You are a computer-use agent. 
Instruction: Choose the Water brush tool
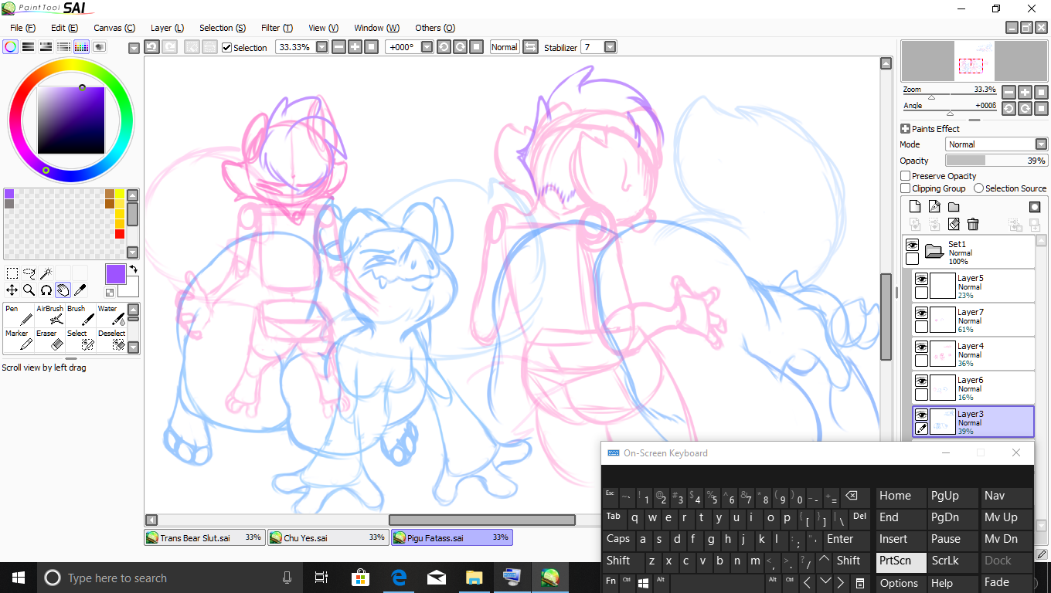tap(111, 314)
